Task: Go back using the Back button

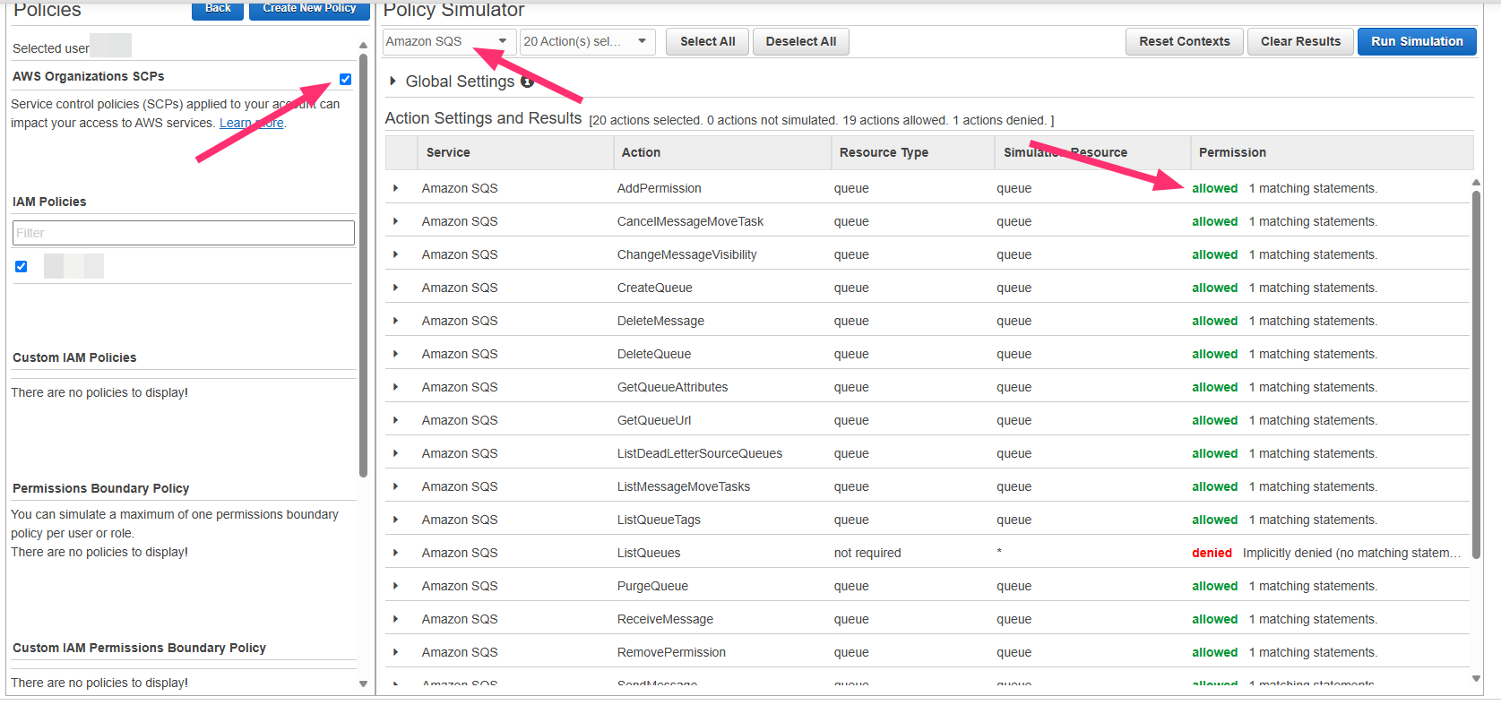Action: (x=218, y=9)
